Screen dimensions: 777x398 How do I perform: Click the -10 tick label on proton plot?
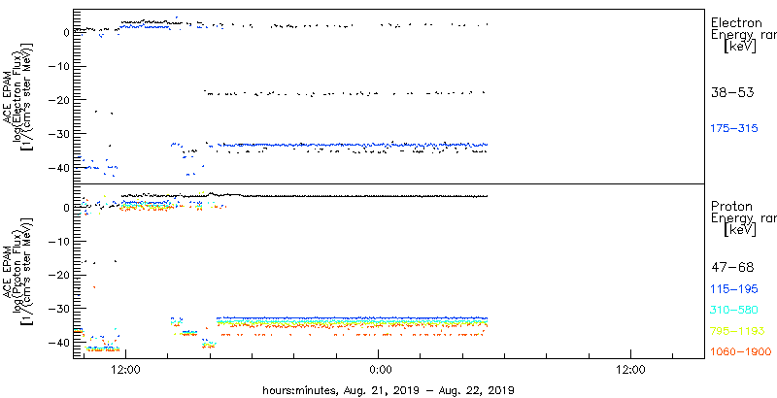point(61,241)
